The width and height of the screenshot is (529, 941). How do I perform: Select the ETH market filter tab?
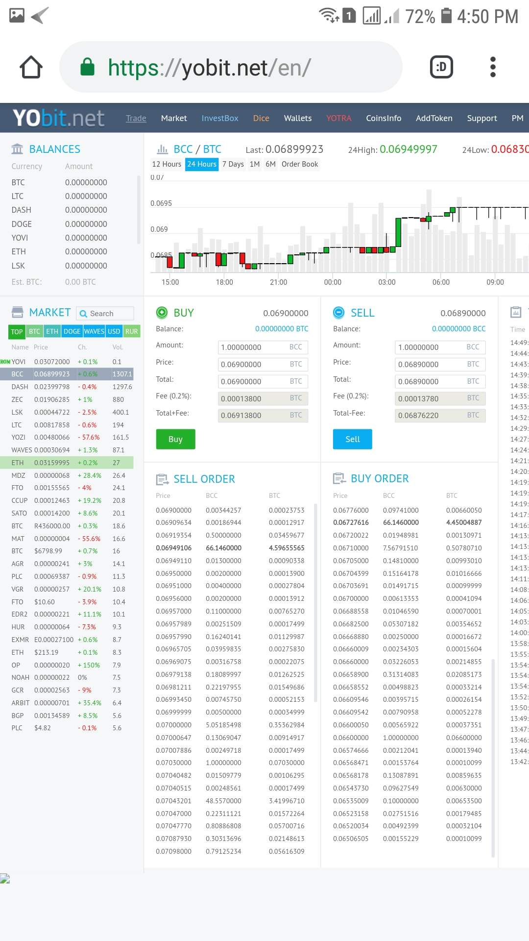click(52, 331)
